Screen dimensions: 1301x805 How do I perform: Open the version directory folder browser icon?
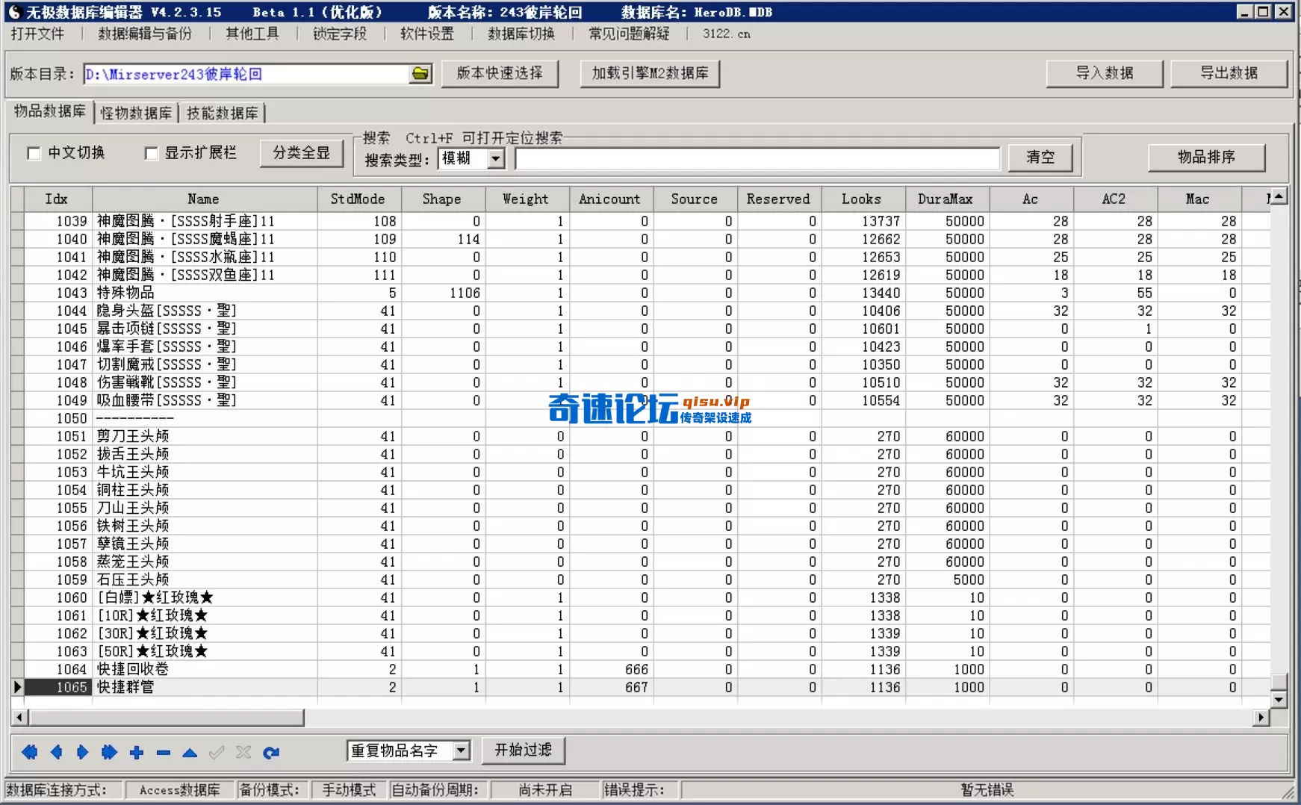click(x=420, y=74)
